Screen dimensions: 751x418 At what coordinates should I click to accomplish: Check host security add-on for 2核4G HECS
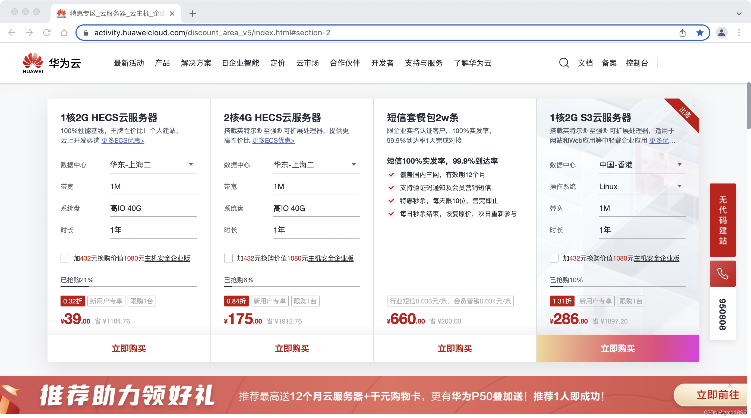click(228, 258)
